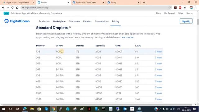Screen dimensions: 199x112
Task: Open the Adobe Acrobat extension icon
Action: pyautogui.click(x=175, y=7)
